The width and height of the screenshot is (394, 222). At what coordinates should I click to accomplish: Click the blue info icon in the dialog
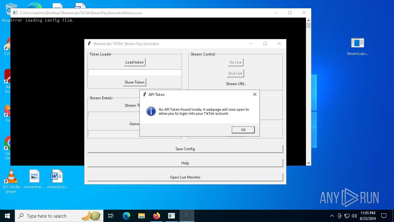point(151,111)
